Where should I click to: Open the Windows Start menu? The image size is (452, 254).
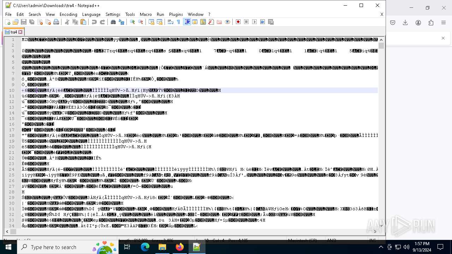pos(8,247)
